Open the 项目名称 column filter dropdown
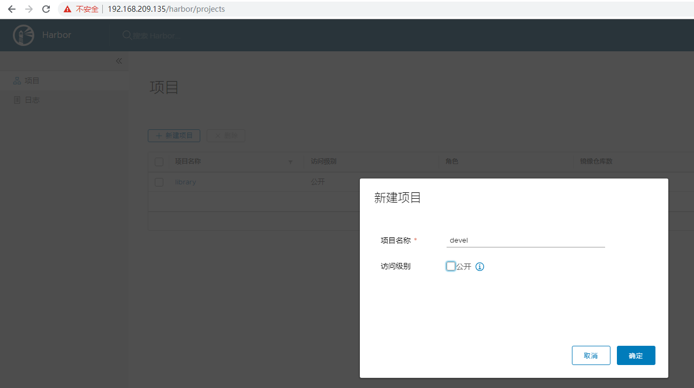 [291, 162]
